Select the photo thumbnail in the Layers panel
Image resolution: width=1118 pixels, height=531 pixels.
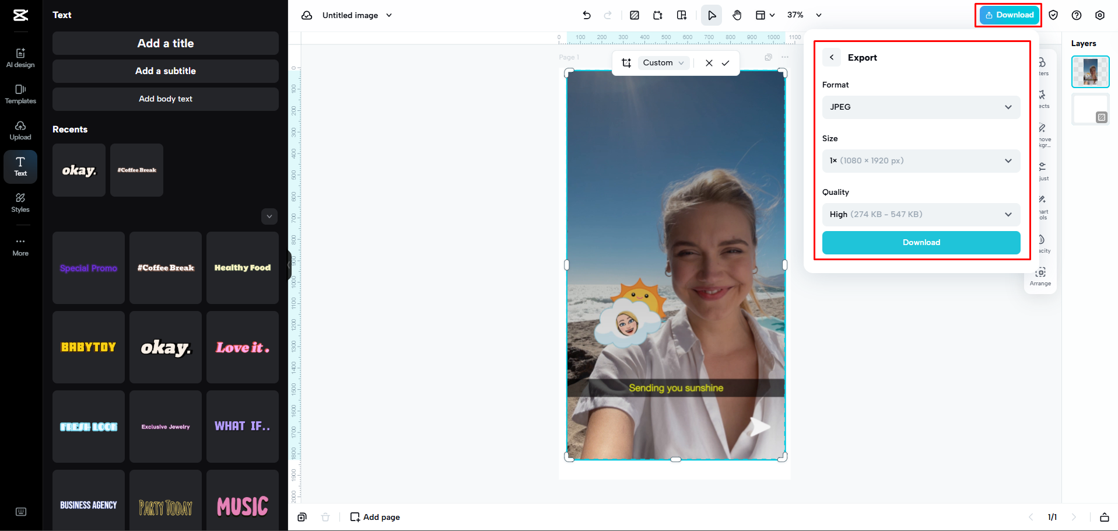(1090, 71)
